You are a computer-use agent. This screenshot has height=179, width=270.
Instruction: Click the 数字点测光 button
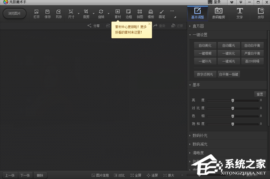click(x=205, y=74)
